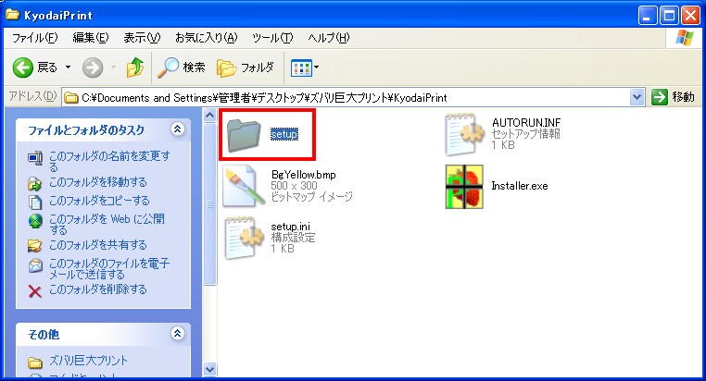Click the red X delete folder icon
Image resolution: width=706 pixels, height=381 pixels.
click(x=35, y=291)
